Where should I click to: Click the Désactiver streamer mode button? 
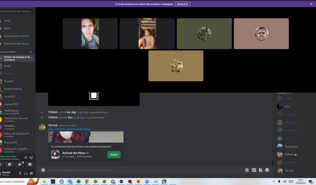tap(183, 4)
